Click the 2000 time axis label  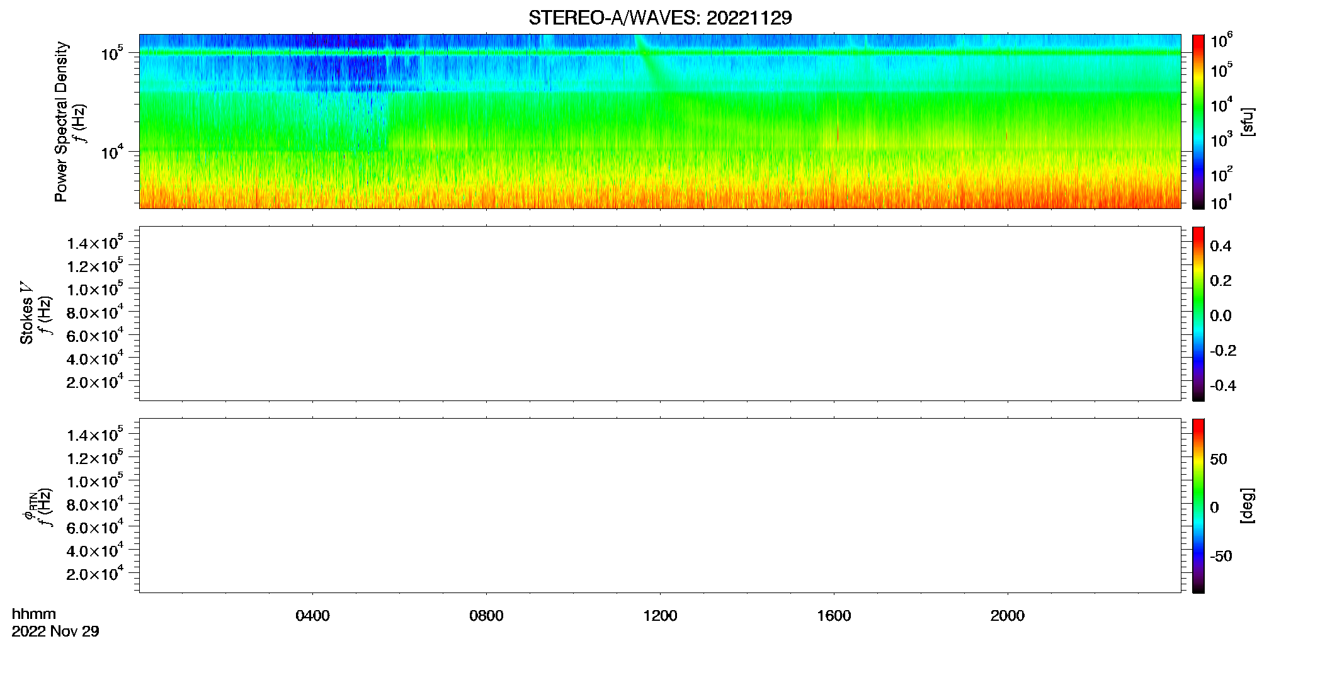[x=1008, y=616]
